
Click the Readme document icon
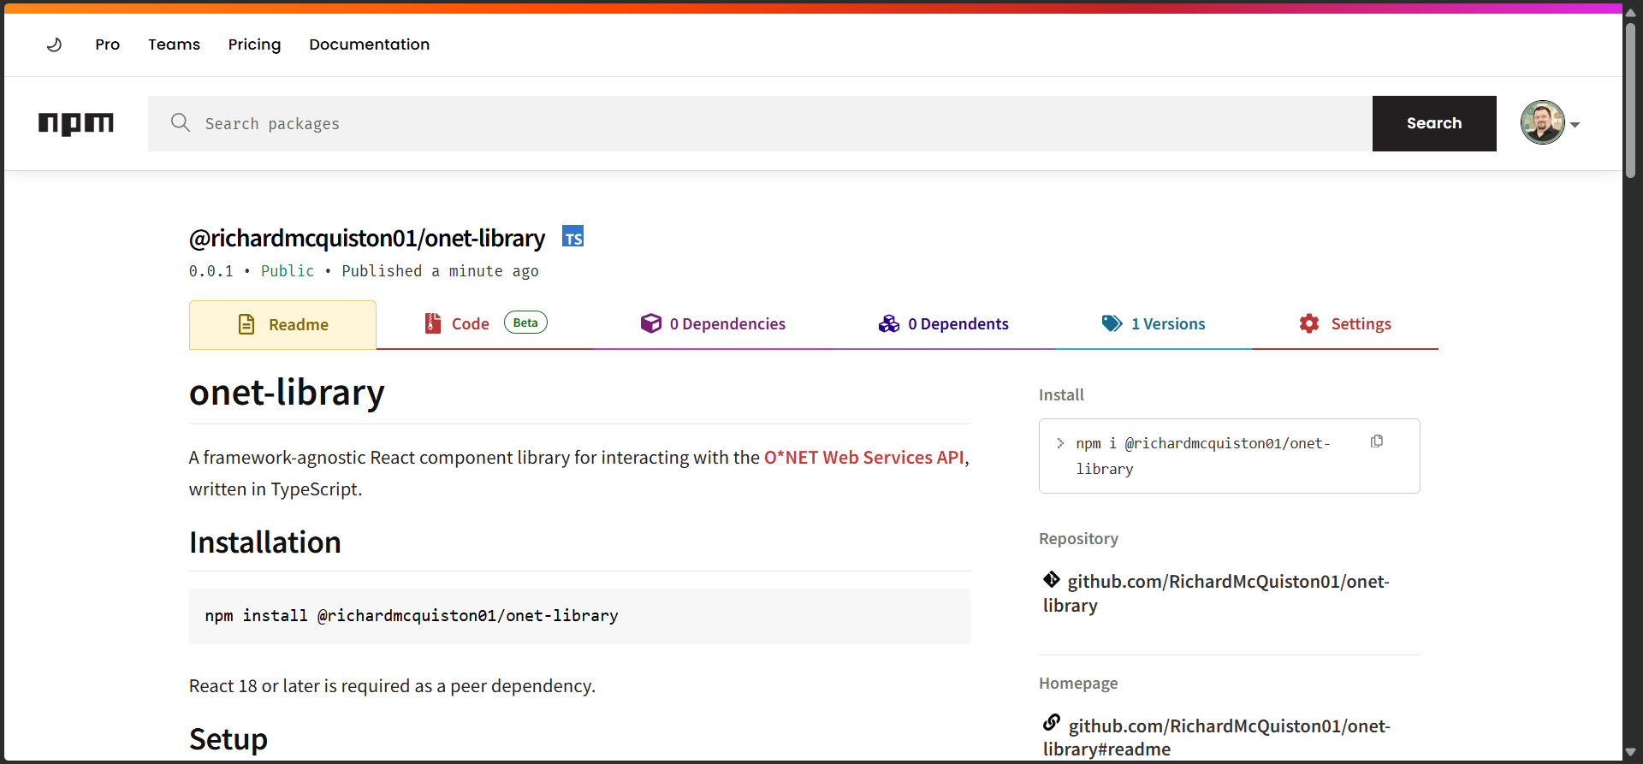click(246, 324)
